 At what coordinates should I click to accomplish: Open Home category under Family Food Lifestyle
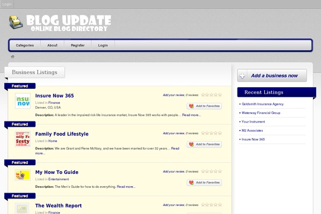[x=52, y=141]
